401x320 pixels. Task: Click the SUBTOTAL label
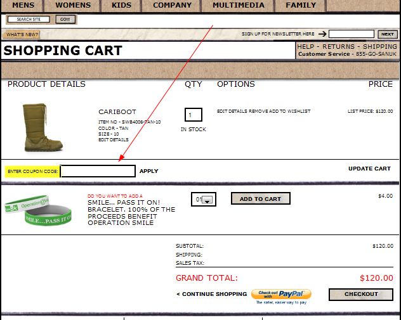point(190,246)
